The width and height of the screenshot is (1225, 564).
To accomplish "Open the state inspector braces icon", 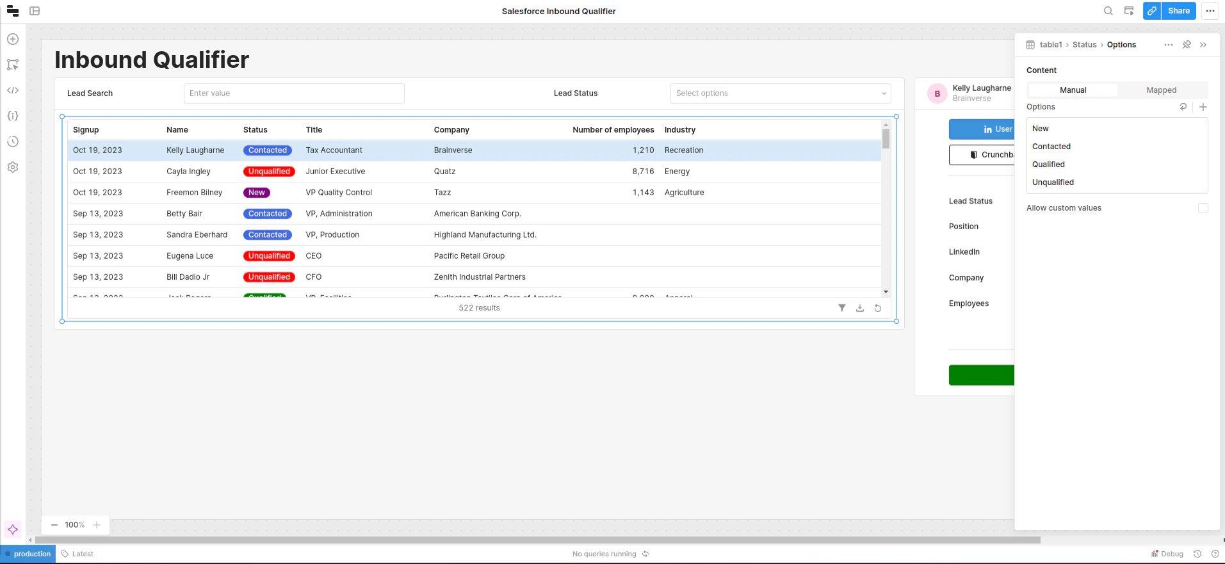I will coord(13,116).
